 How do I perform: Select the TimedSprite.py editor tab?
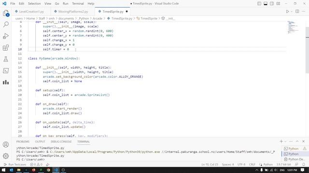[112, 12]
